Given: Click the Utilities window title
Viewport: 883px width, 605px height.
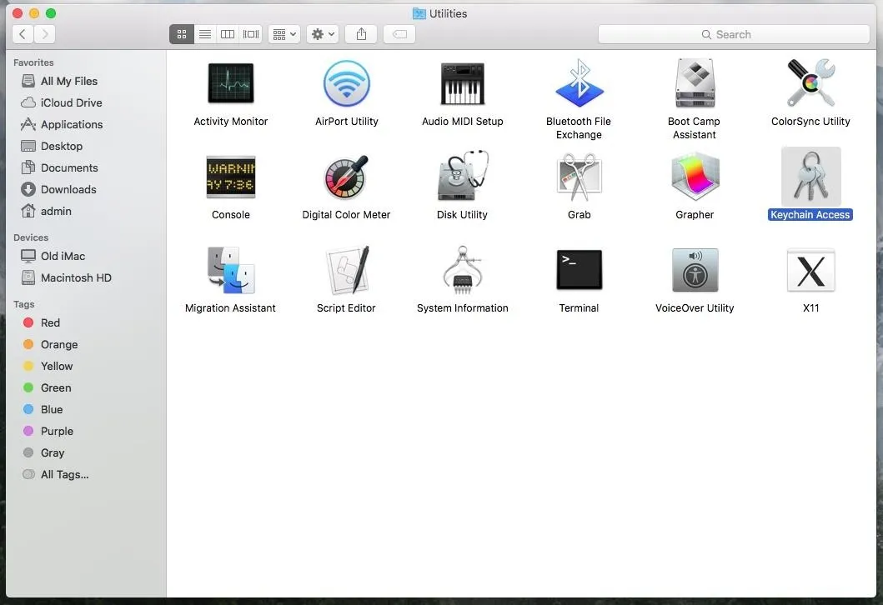Looking at the screenshot, I should click(448, 13).
